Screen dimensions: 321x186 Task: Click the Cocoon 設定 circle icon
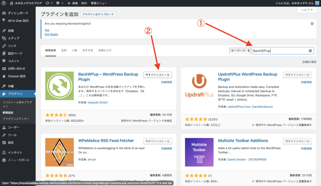click(x=4, y=76)
